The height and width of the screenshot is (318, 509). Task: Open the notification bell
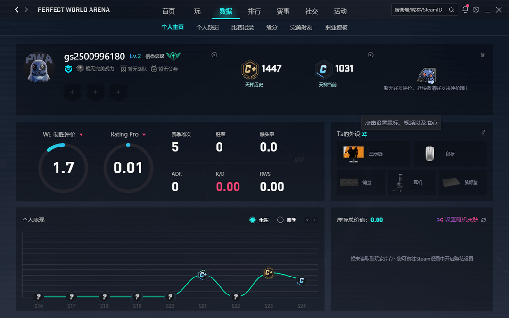tap(465, 9)
